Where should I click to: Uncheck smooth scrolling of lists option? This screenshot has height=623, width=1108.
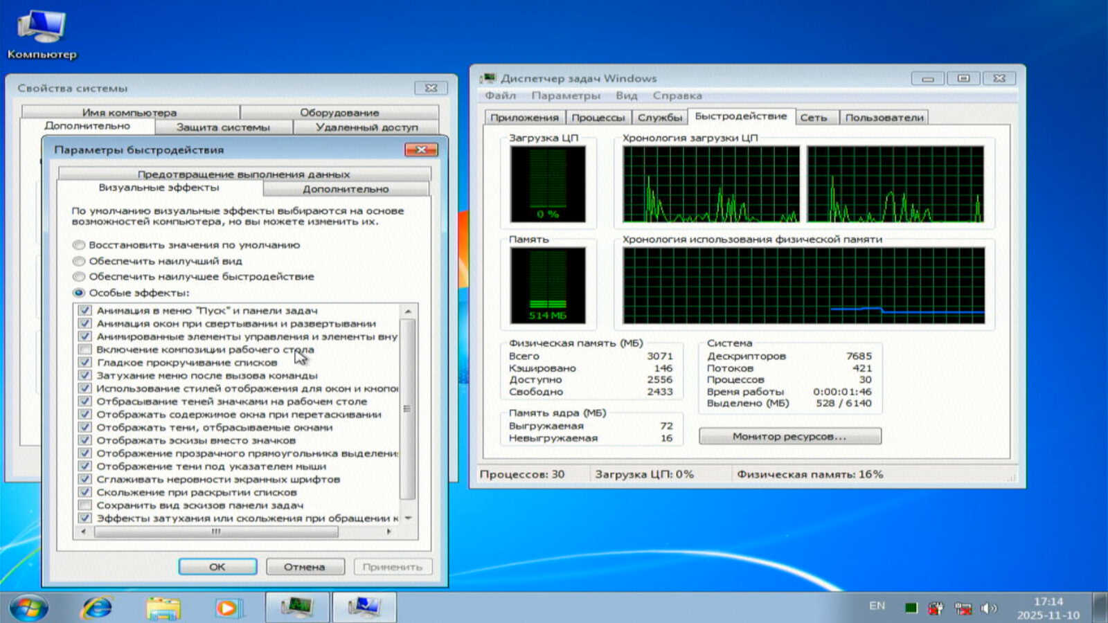(85, 363)
